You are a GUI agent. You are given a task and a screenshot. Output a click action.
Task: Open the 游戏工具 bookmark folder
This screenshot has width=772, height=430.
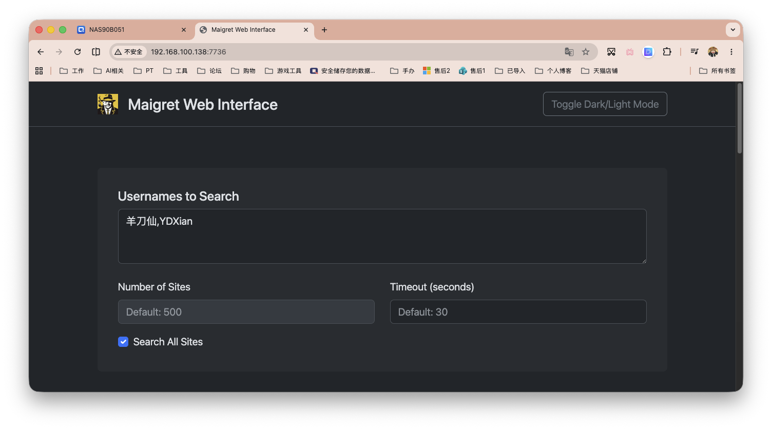click(x=283, y=71)
